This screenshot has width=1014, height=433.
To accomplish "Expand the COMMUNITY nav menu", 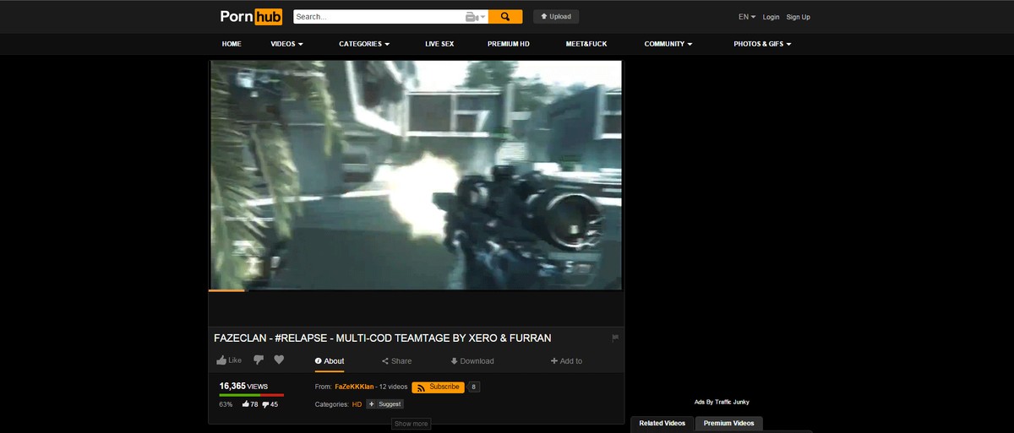I will click(668, 44).
